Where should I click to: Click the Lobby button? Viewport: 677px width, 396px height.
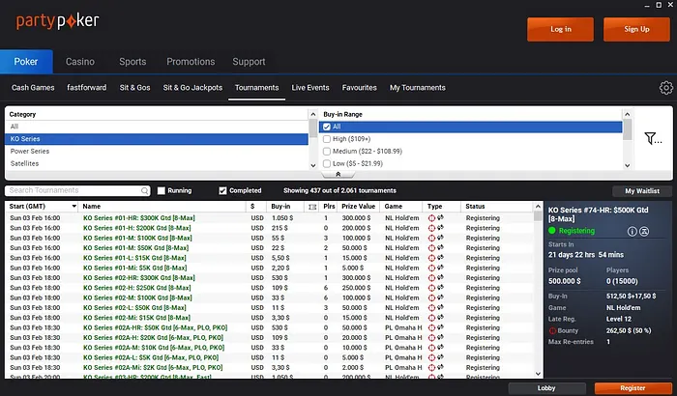(546, 388)
